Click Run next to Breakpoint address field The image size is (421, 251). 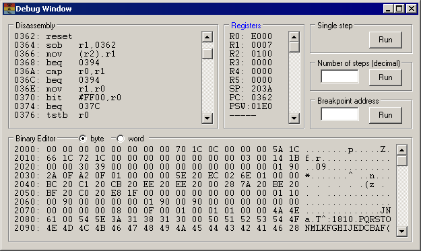385,115
